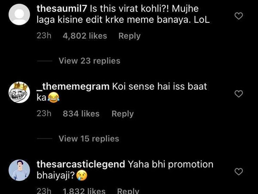View the 1,832 likes list
Screen dimensions: 258x194
pos(84,191)
